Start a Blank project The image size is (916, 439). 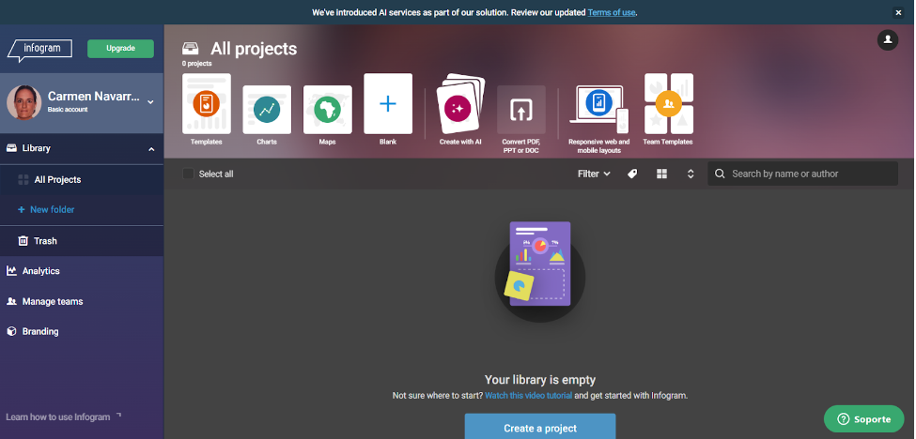[x=388, y=104]
